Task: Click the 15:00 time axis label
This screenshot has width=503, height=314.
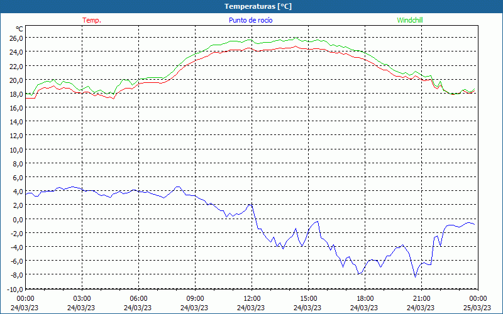Action: 308,299
